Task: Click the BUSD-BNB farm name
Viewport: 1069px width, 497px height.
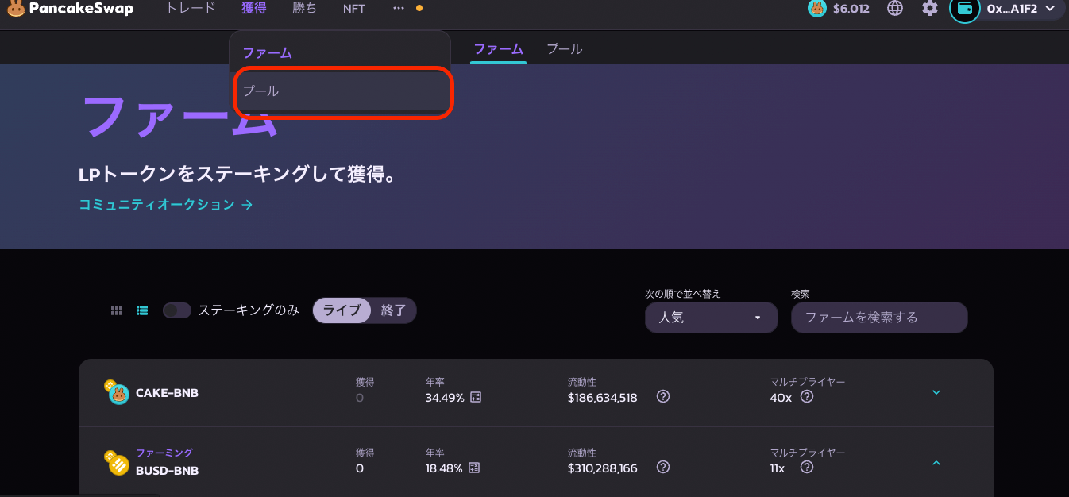Action: click(x=167, y=471)
